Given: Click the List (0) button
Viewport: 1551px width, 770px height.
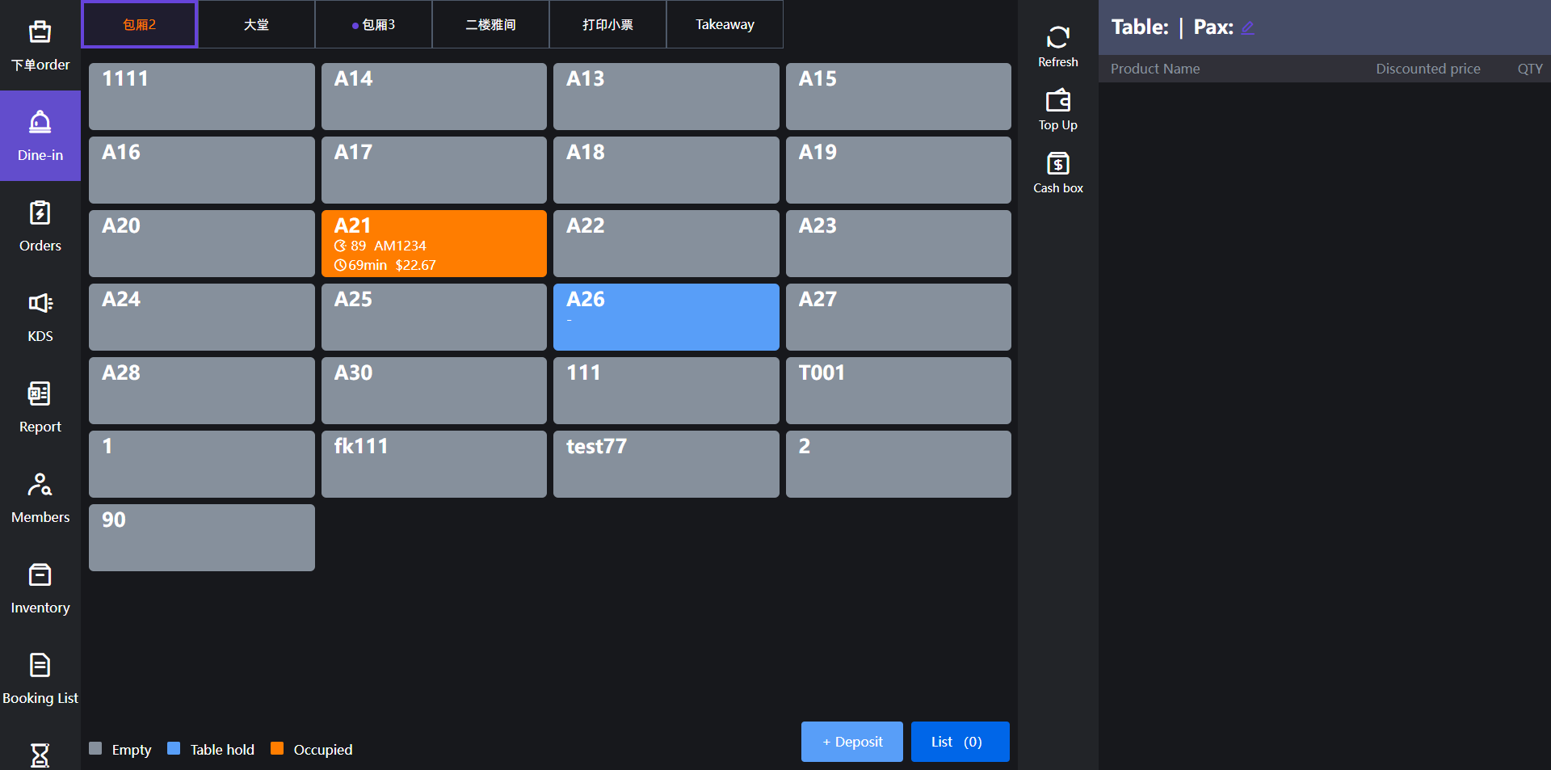Looking at the screenshot, I should (x=960, y=742).
